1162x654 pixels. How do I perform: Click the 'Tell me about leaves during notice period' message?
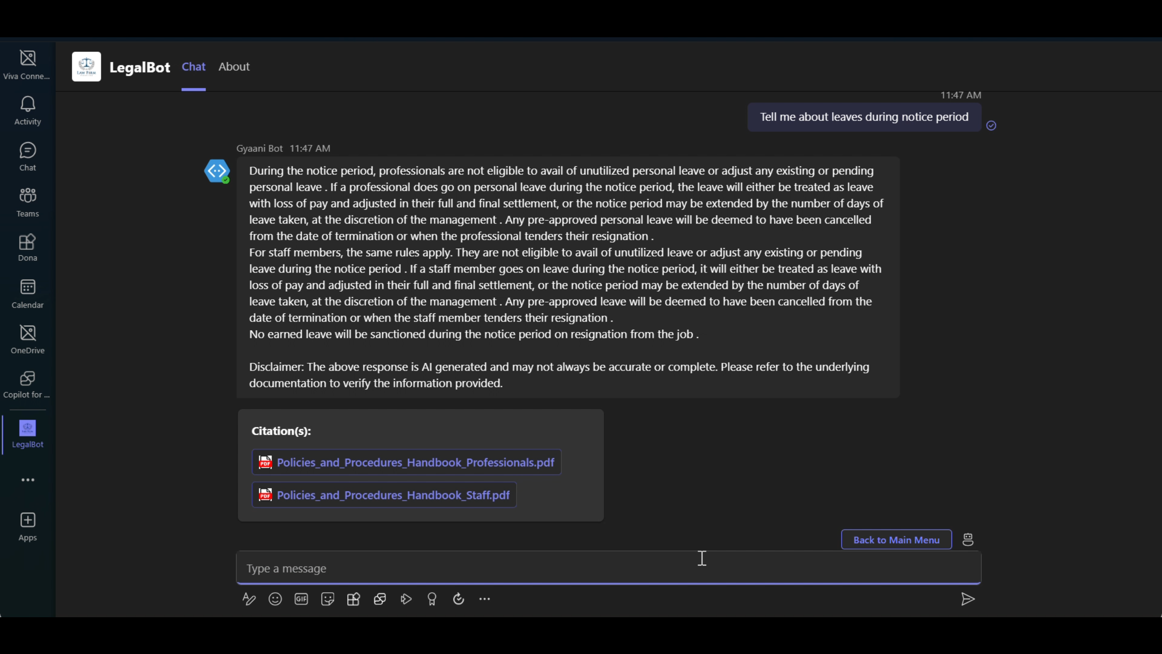pyautogui.click(x=864, y=117)
